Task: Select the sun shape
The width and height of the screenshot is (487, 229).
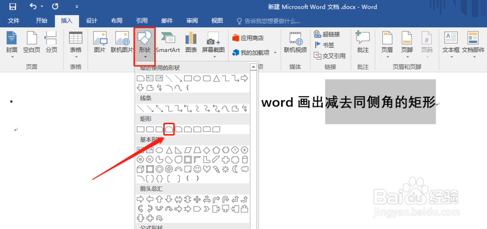Action: pyautogui.click(x=225, y=169)
